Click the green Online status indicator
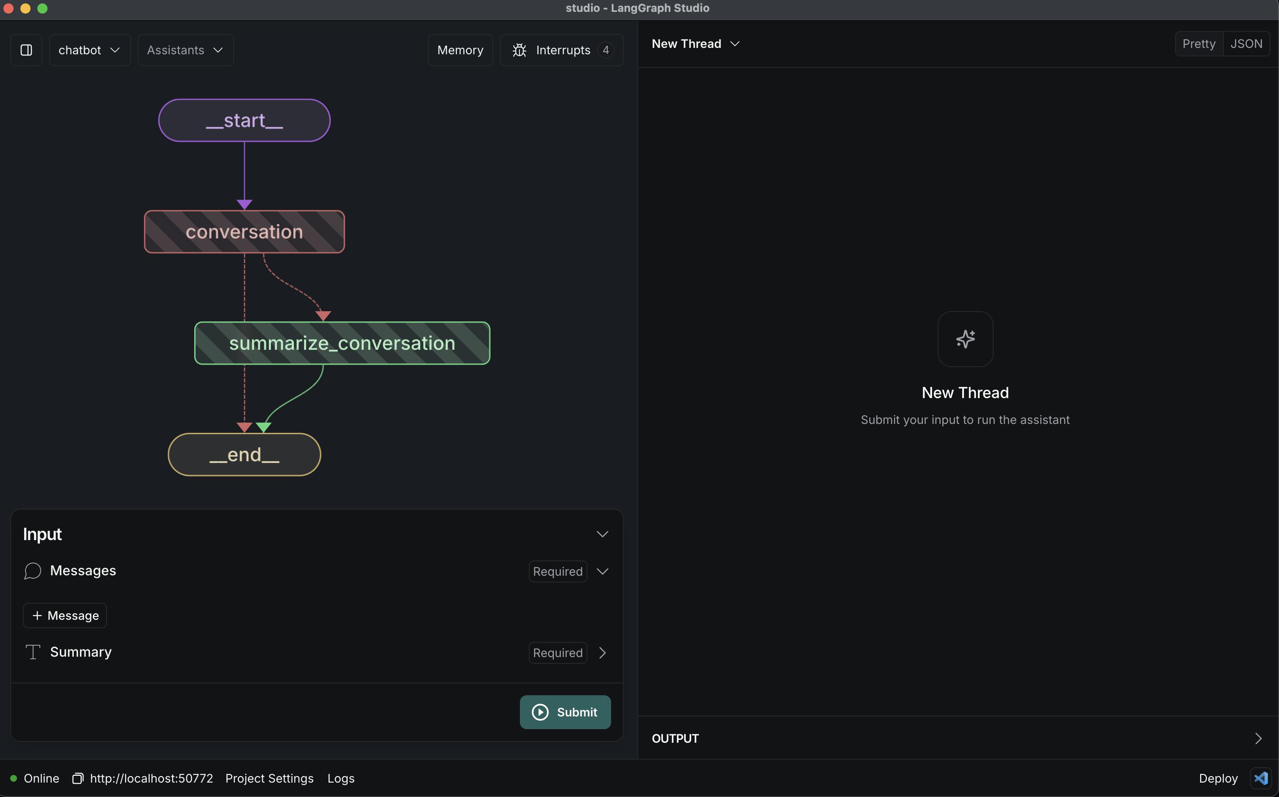1279x797 pixels. (14, 778)
